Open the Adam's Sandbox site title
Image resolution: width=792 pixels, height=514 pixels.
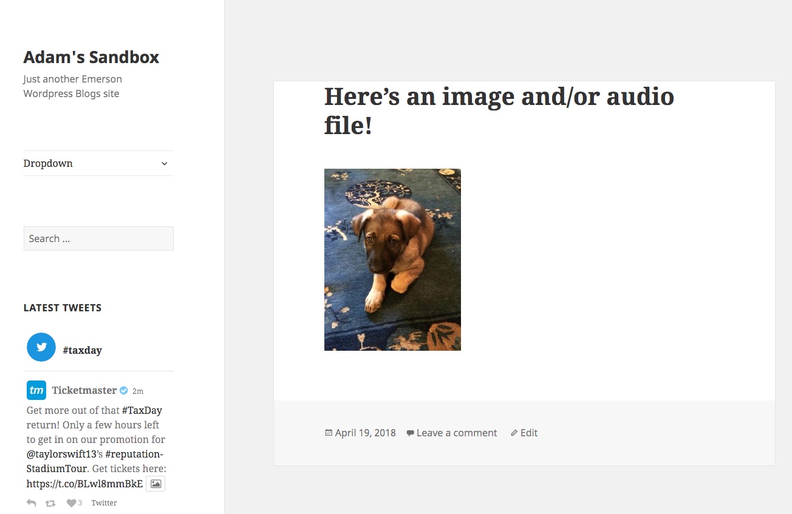tap(91, 57)
